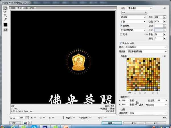Click the 预览 preview button
This screenshot has width=171, height=128.
click(x=15, y=123)
